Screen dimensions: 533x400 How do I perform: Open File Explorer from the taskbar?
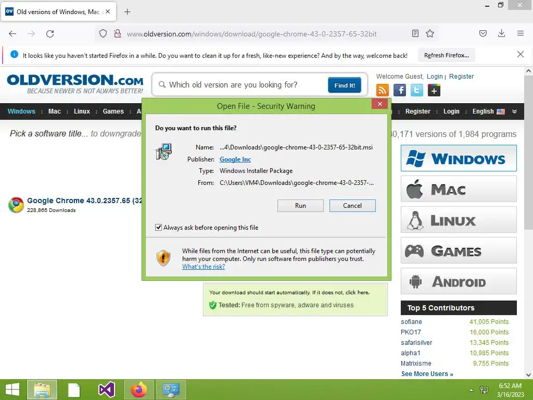(x=42, y=390)
